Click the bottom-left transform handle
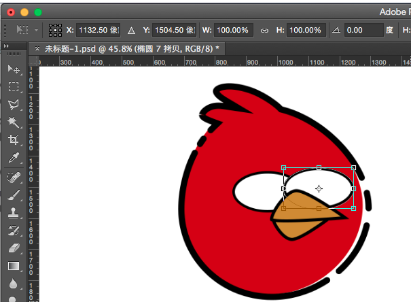This screenshot has height=302, width=411. coord(283,208)
